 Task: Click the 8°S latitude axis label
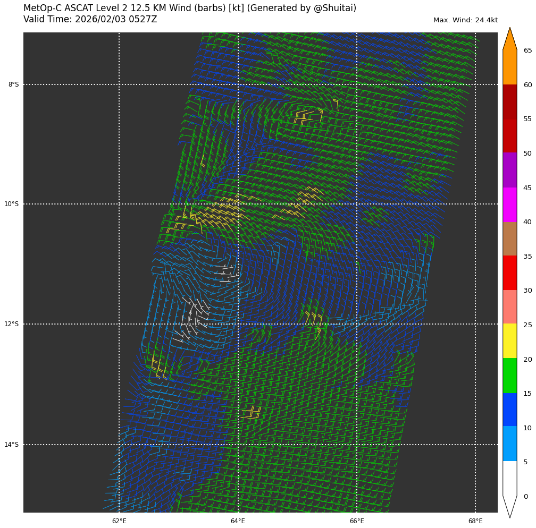pos(13,84)
